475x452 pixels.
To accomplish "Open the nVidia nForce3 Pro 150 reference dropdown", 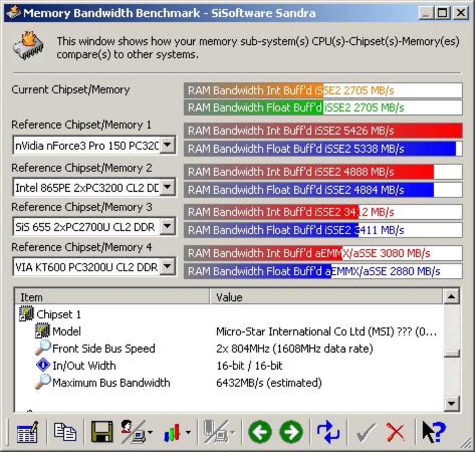I will tap(167, 145).
